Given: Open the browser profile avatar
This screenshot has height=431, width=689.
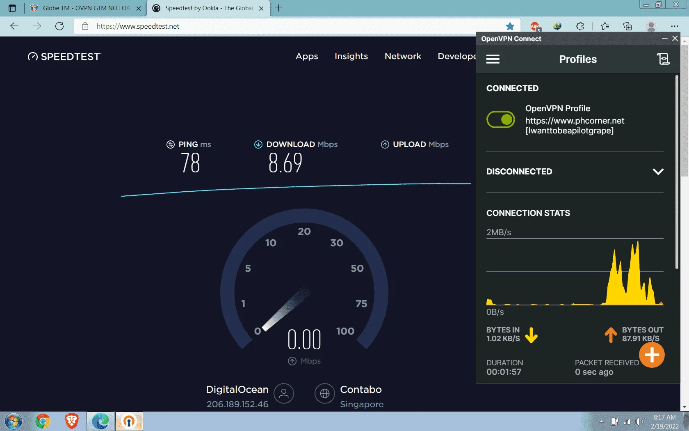Looking at the screenshot, I should (x=651, y=26).
